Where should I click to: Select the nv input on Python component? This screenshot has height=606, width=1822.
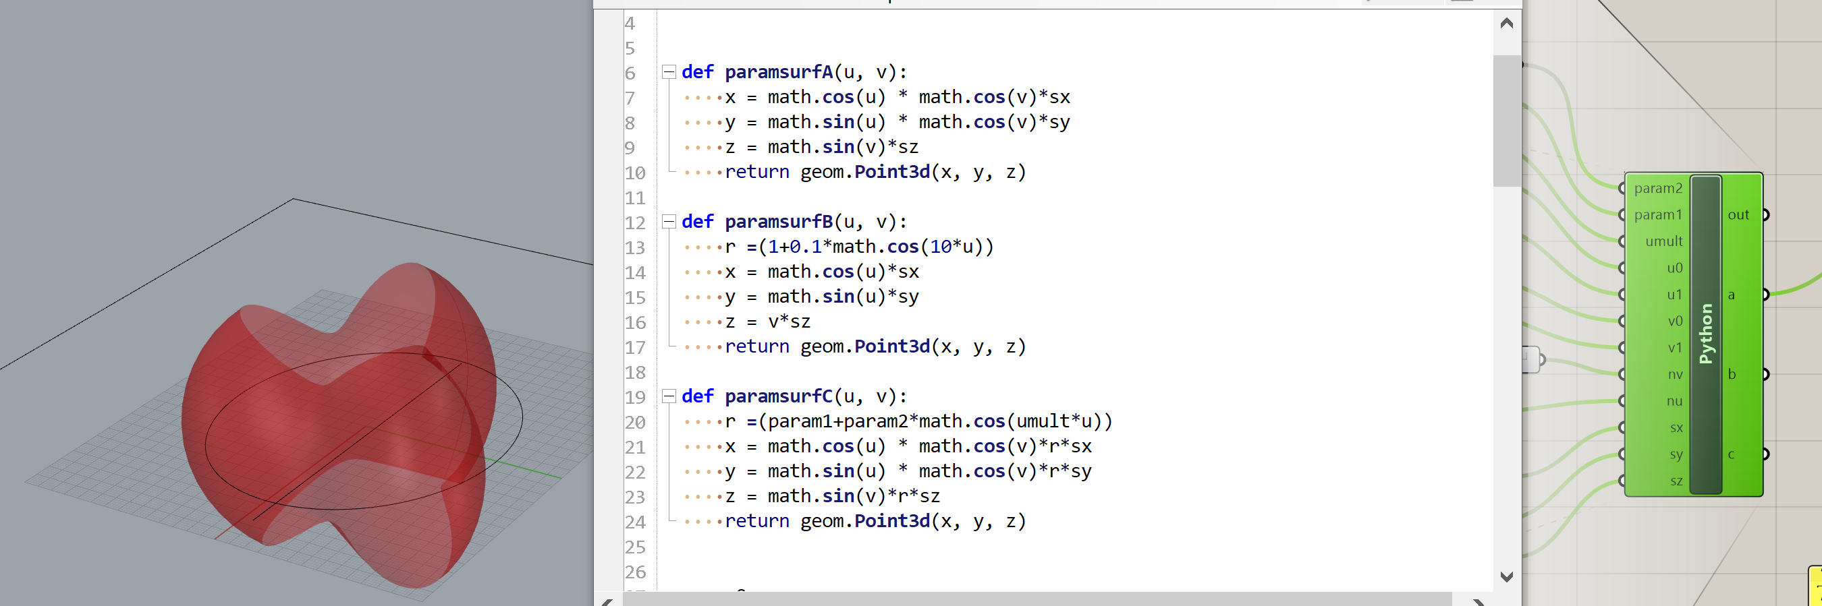(1674, 374)
